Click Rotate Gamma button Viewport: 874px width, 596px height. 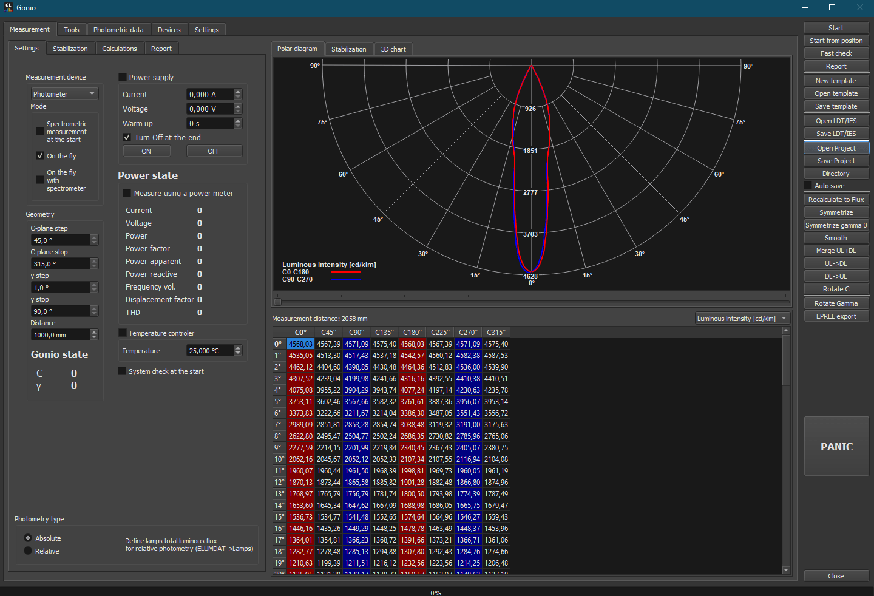pos(836,303)
